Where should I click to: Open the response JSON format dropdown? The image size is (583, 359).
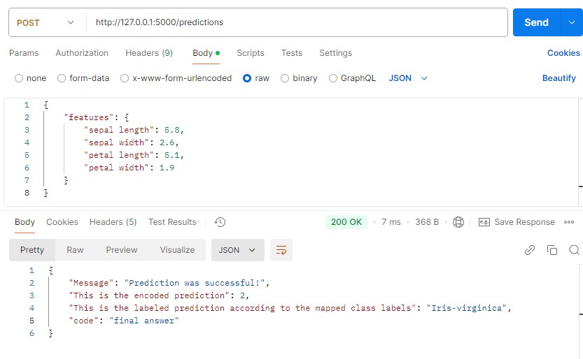point(237,250)
